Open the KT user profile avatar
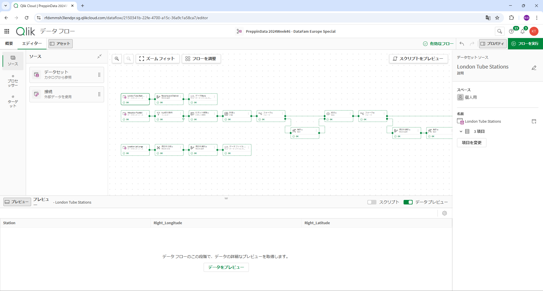Screen dimensions: 543x291 [x=534, y=31]
